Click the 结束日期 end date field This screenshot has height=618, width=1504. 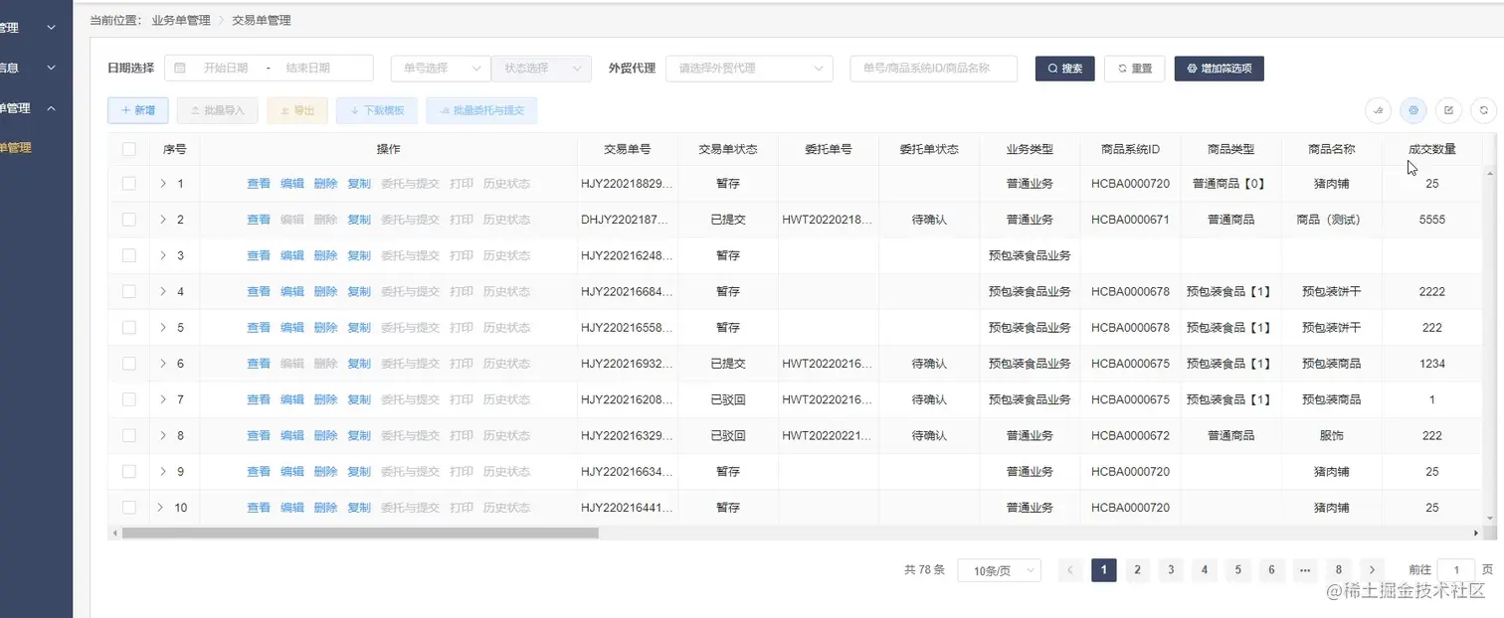pyautogui.click(x=307, y=68)
